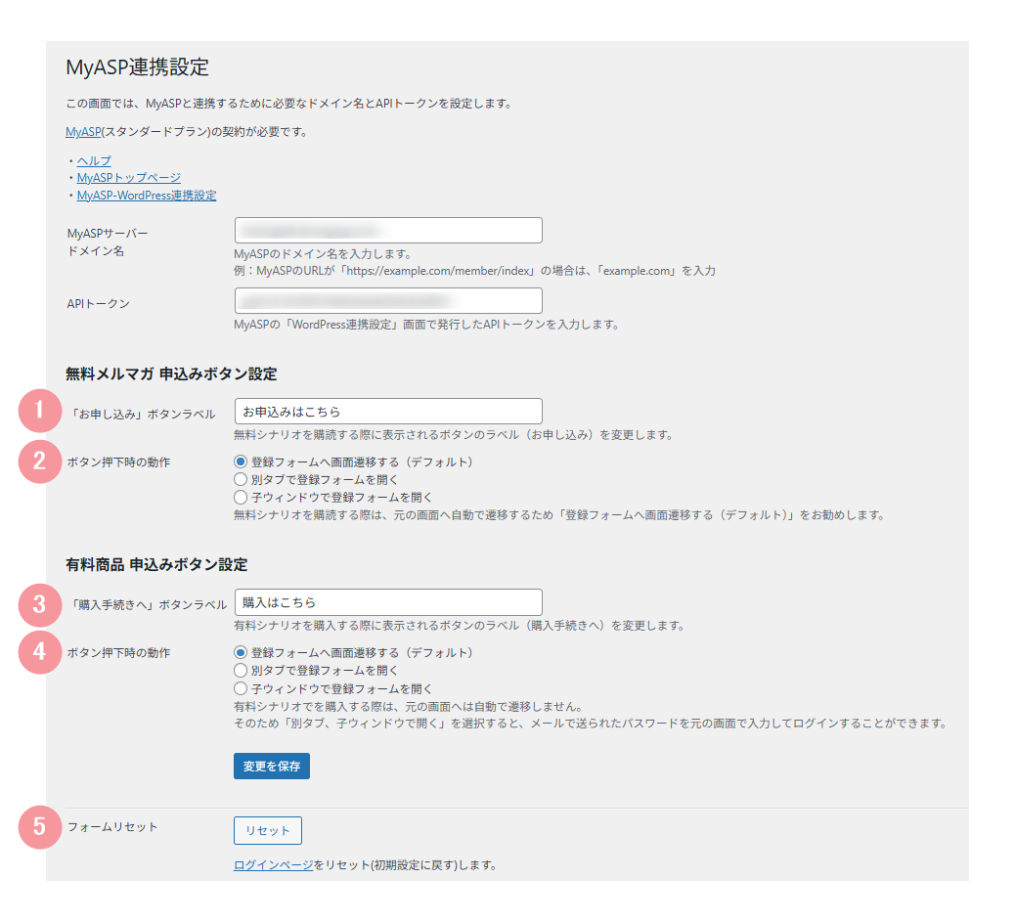Click the APIトークン field label
Viewport: 1015px width, 923px height.
click(x=99, y=303)
